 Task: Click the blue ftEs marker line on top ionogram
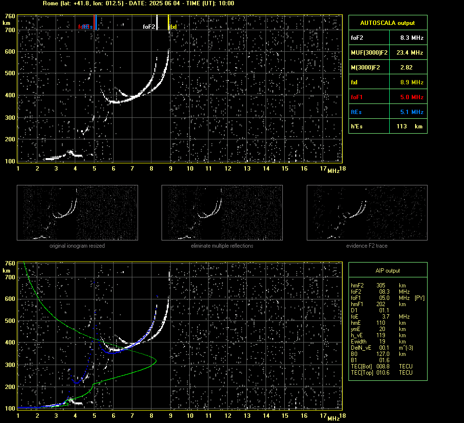[x=96, y=22]
